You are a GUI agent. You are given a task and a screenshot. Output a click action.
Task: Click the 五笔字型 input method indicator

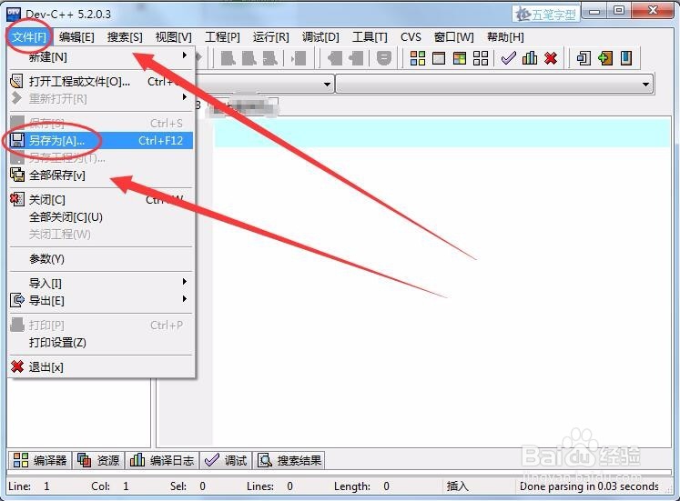click(x=546, y=15)
